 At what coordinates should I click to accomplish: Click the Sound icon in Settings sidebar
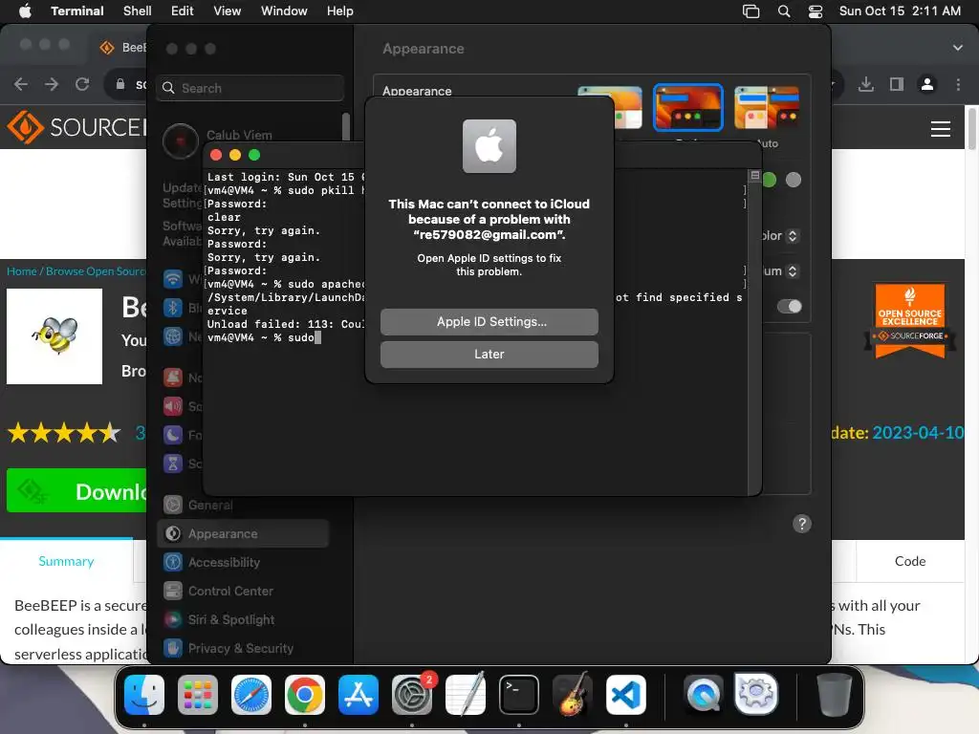click(x=173, y=406)
